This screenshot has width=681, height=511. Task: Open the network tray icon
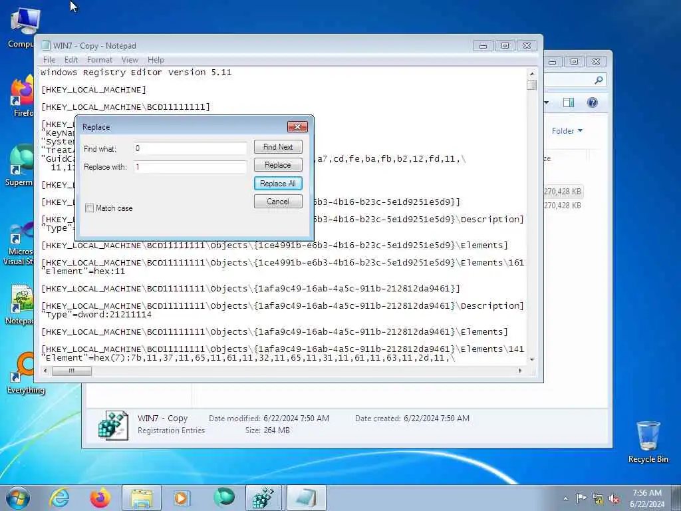point(598,499)
